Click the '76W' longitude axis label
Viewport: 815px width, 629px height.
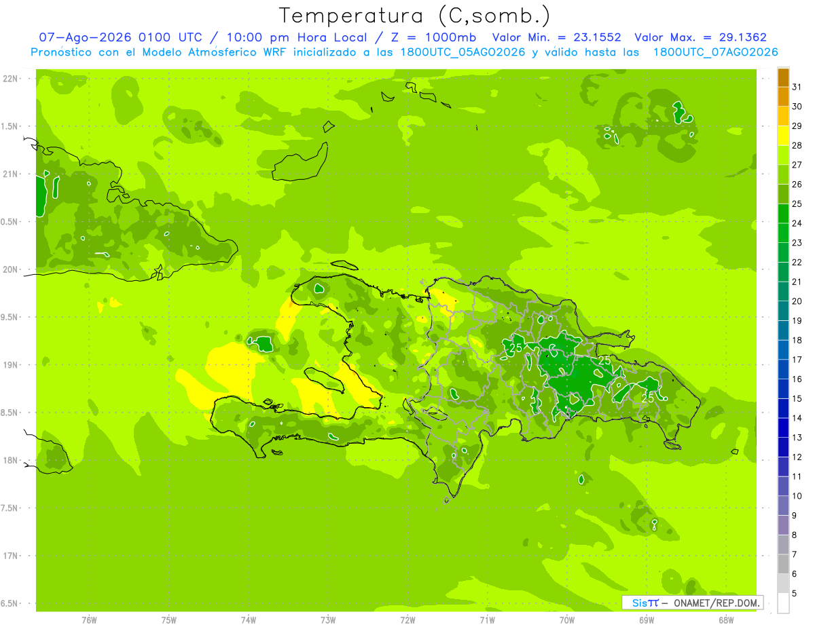[89, 620]
